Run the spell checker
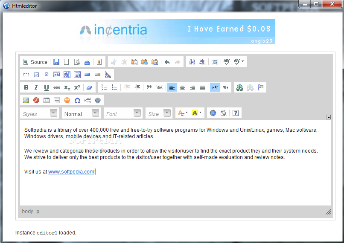The image size is (344, 243). 227,62
